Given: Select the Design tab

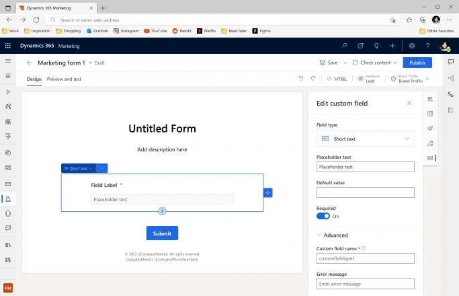Looking at the screenshot, I should pos(34,79).
